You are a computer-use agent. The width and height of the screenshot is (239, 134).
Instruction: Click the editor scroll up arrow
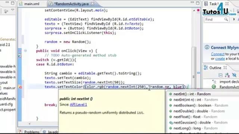coord(194,10)
